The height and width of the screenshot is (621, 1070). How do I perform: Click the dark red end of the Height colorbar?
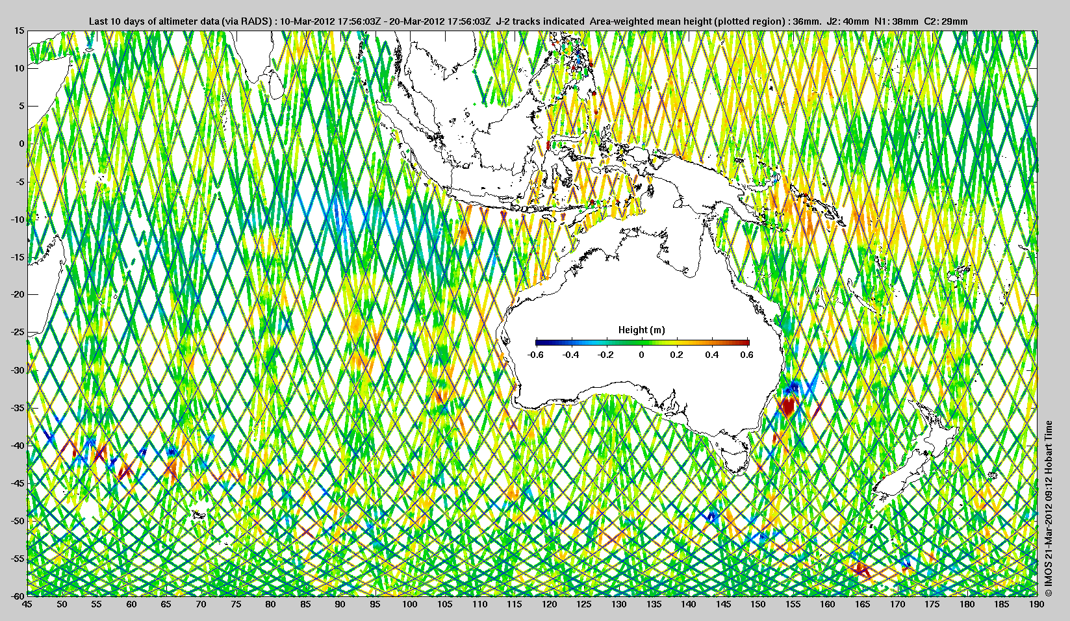[745, 342]
